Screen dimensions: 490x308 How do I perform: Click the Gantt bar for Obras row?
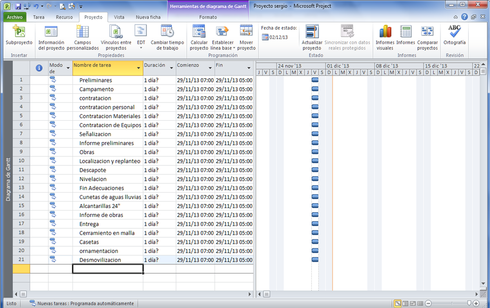pyautogui.click(x=315, y=152)
